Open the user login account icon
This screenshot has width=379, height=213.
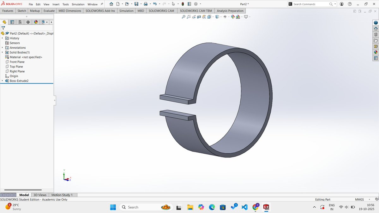pos(341,4)
